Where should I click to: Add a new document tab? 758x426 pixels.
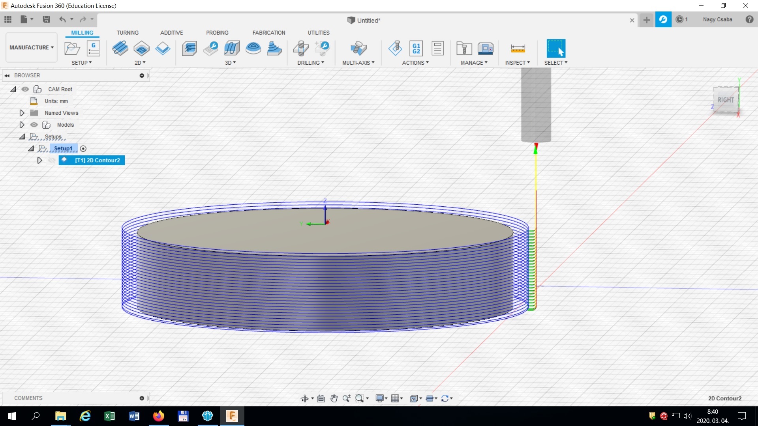(646, 20)
